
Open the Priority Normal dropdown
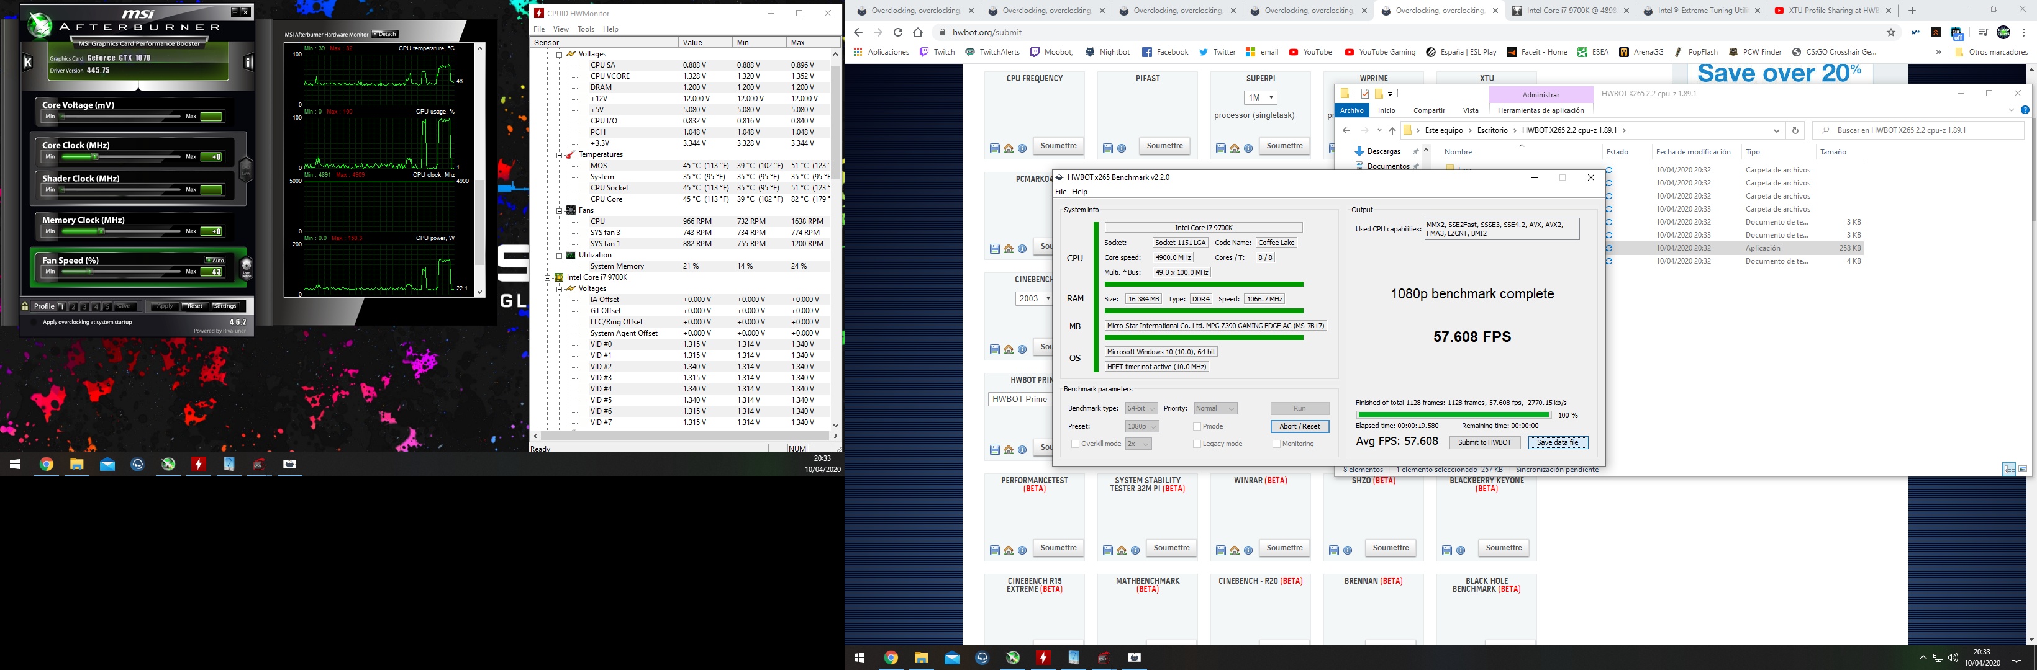tap(1215, 408)
